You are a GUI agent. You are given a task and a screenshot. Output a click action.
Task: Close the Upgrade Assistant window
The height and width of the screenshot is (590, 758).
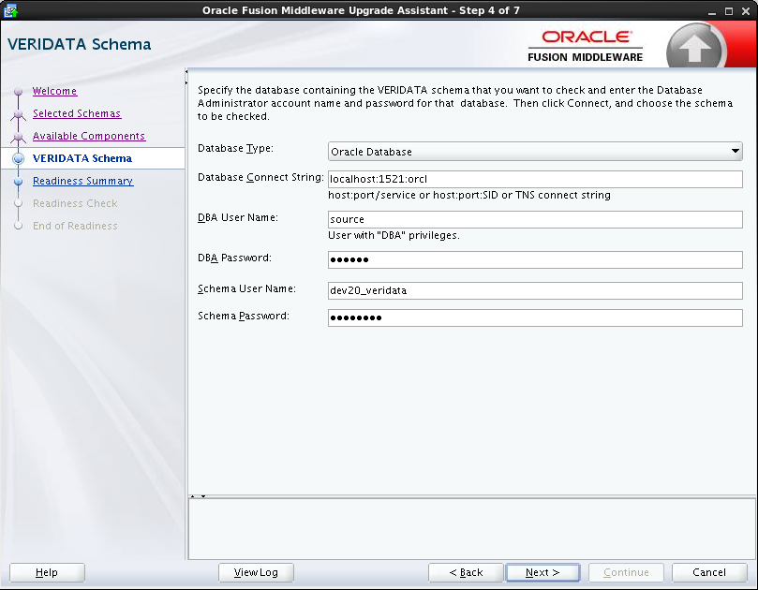click(x=746, y=11)
